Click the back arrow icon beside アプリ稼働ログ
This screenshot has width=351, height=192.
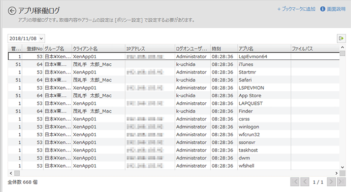(x=12, y=11)
